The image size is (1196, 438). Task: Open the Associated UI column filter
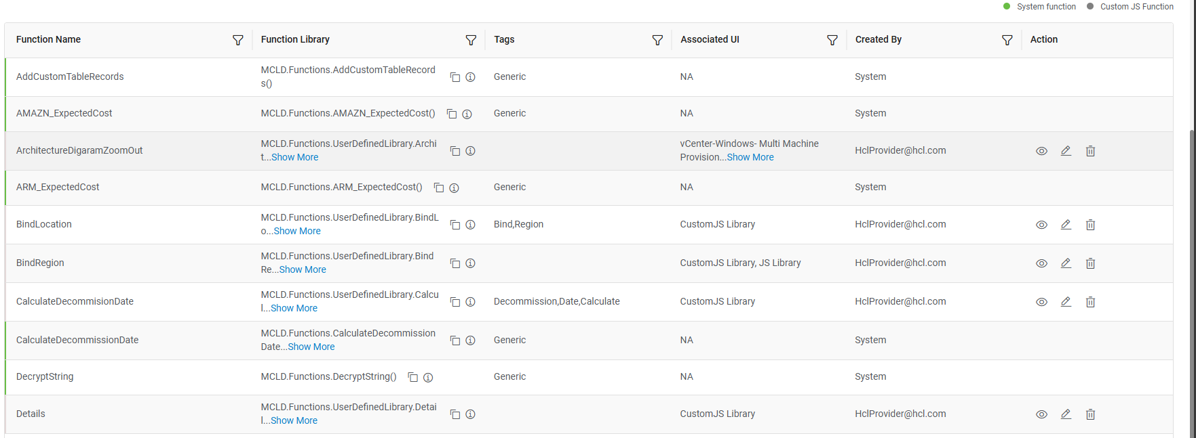[832, 41]
